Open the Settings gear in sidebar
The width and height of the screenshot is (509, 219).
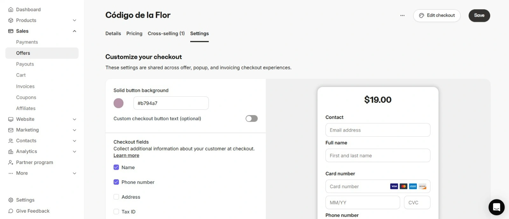point(11,200)
